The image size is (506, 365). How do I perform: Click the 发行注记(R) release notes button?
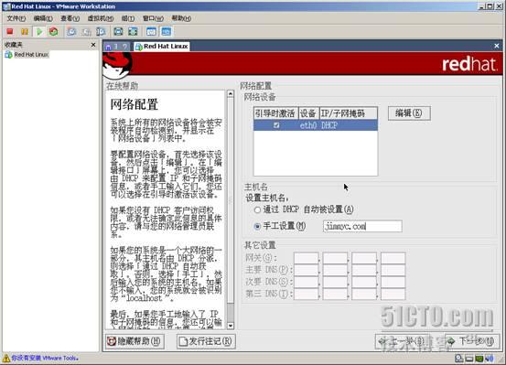[x=206, y=341]
